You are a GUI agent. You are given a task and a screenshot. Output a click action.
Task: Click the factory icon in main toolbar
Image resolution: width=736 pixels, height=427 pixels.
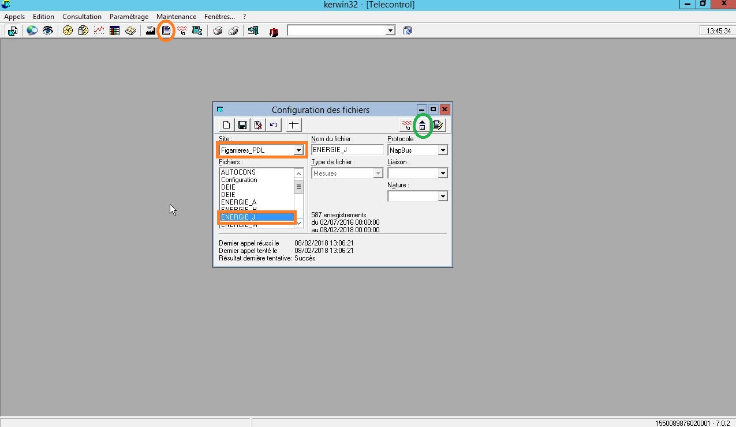point(151,31)
